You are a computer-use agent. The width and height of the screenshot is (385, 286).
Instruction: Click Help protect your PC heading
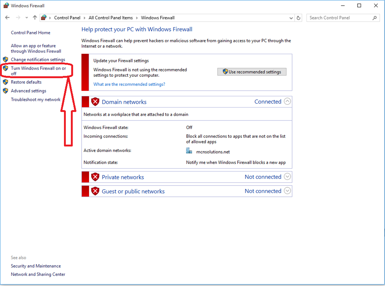[x=137, y=29]
